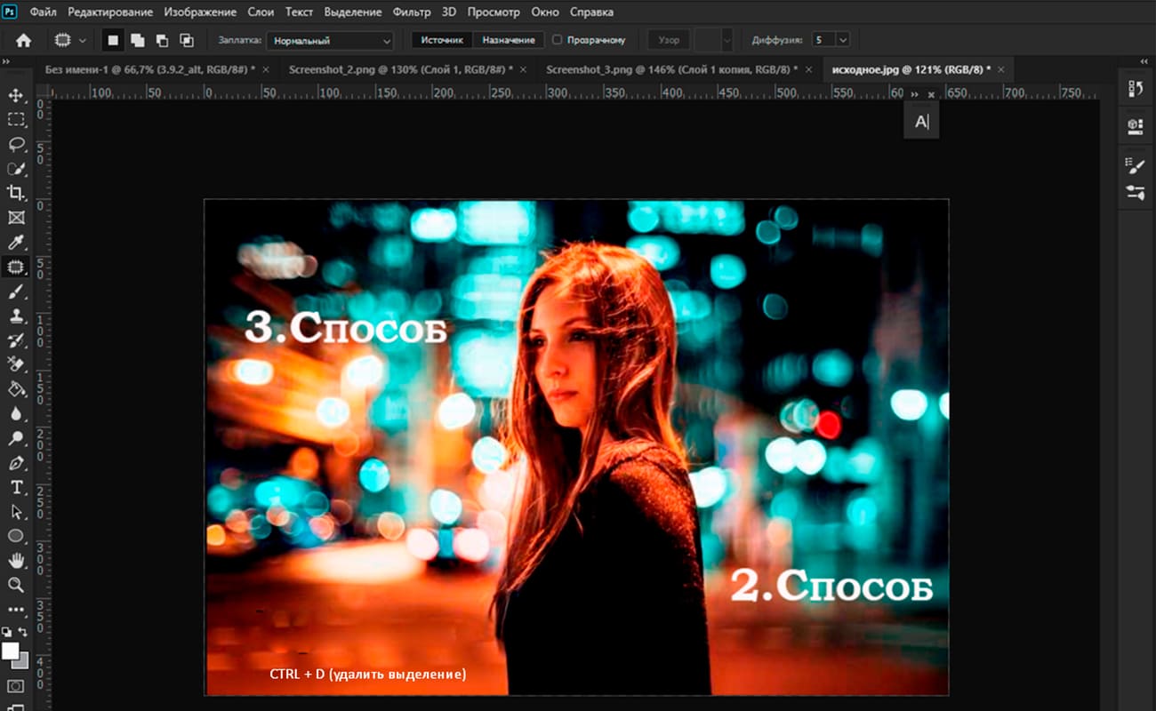The height and width of the screenshot is (711, 1156).
Task: Choose the Horizontal Type tool
Action: [x=16, y=487]
